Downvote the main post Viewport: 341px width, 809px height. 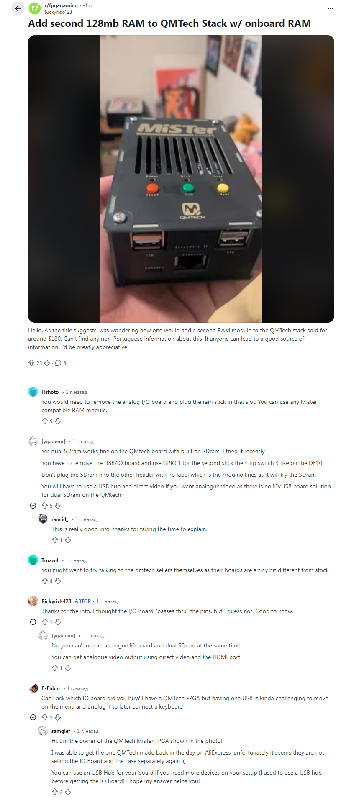(47, 363)
